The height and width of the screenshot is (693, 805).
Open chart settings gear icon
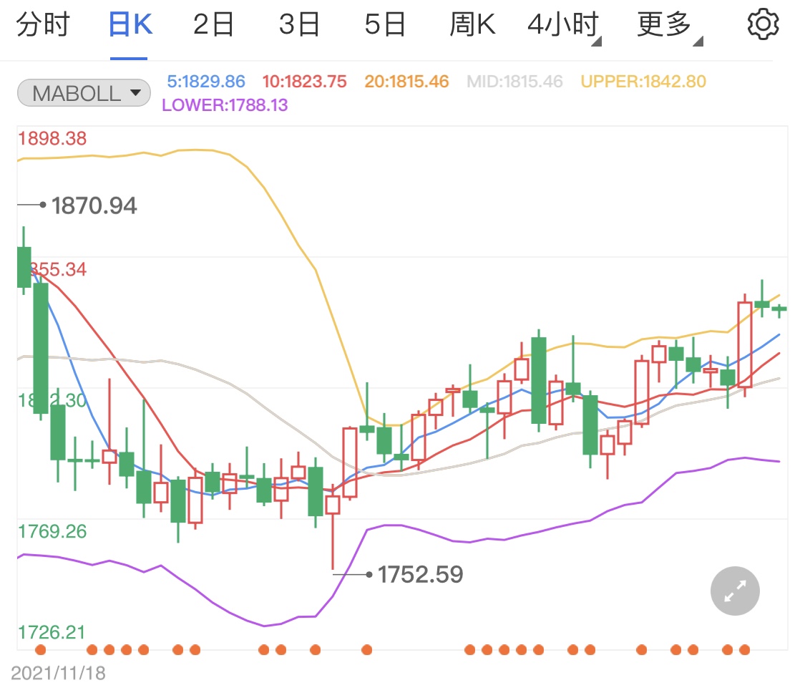point(763,24)
